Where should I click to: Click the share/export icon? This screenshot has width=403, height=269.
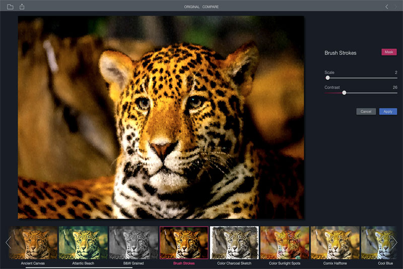pos(22,7)
